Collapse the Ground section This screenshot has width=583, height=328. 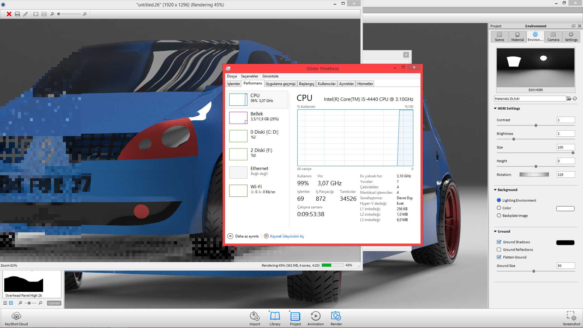click(x=495, y=231)
